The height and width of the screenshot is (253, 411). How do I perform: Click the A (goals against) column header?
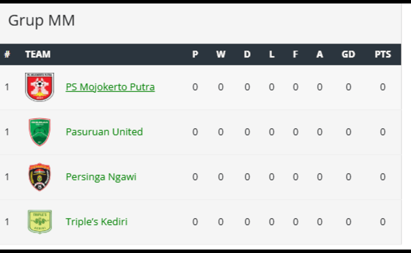click(x=320, y=54)
